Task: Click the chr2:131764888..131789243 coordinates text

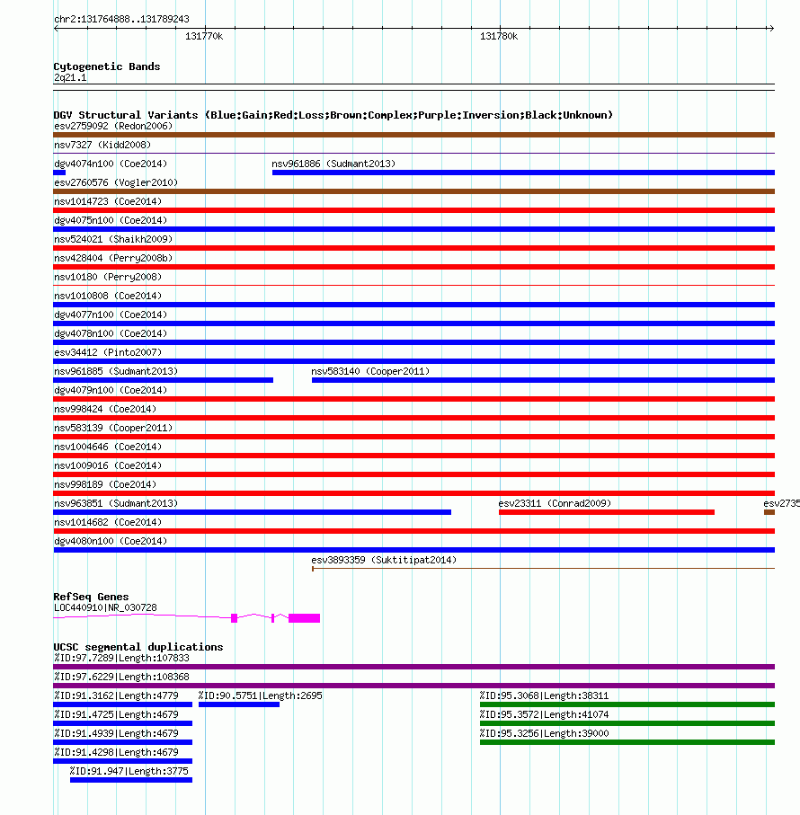Action: pyautogui.click(x=121, y=19)
